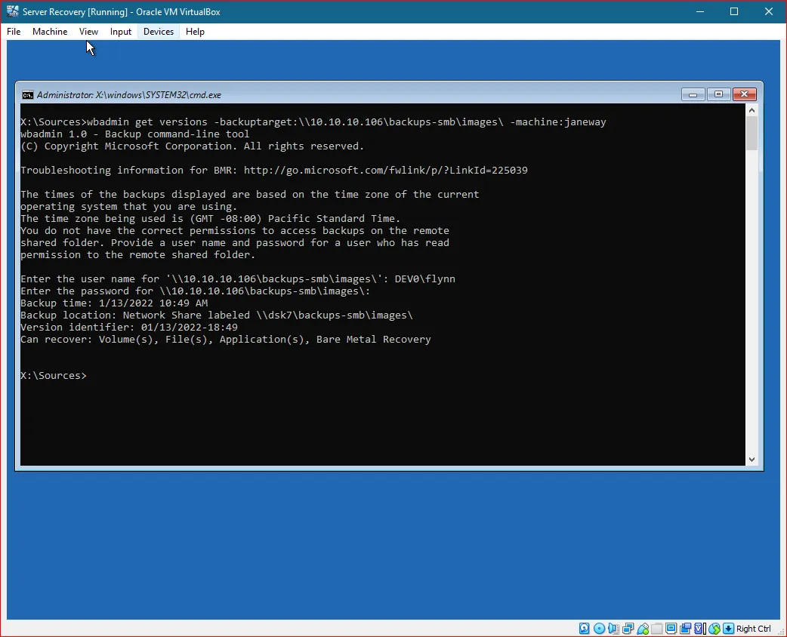
Task: Click the X:\Sources> command prompt line
Action: (53, 375)
